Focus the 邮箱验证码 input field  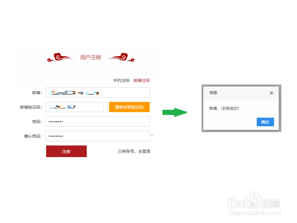pyautogui.click(x=75, y=107)
